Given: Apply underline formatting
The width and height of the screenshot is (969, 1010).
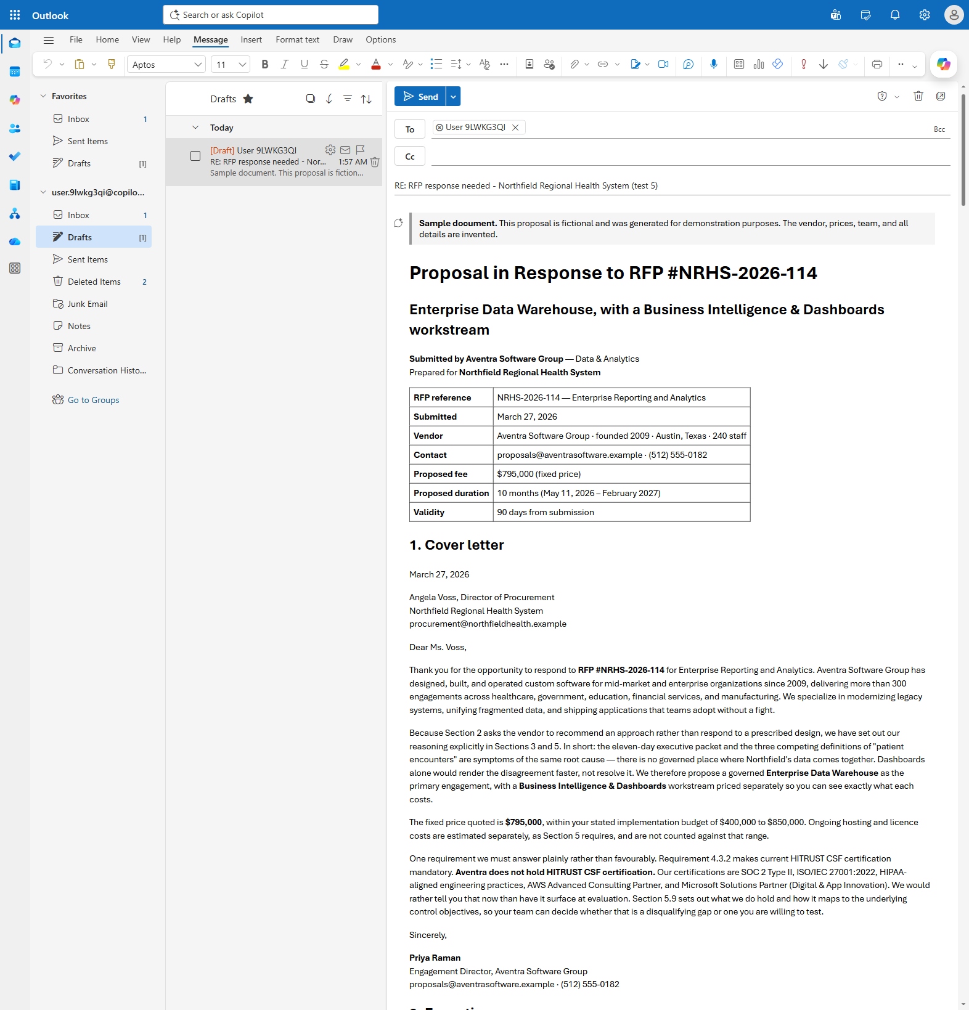Looking at the screenshot, I should 304,64.
